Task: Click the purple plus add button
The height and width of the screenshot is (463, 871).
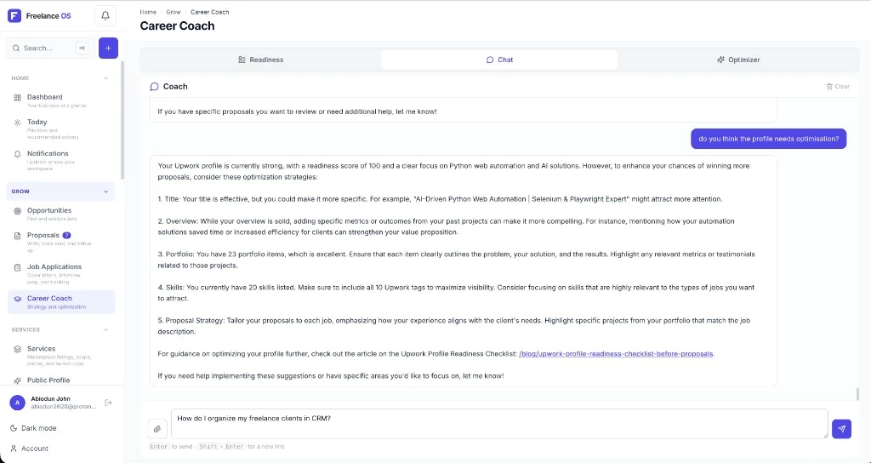Action: point(108,49)
